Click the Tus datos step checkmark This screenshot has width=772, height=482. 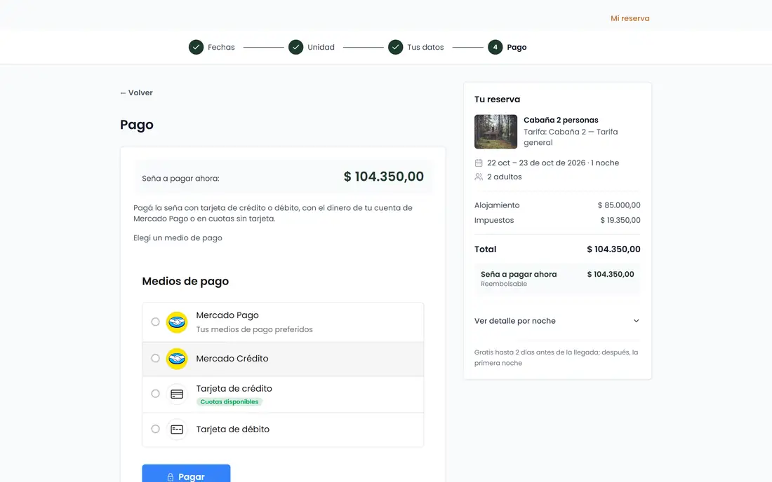(x=395, y=47)
